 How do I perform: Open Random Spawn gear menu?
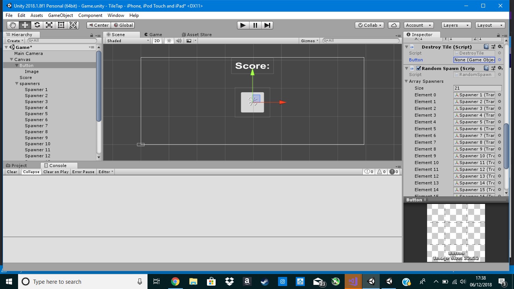tap(500, 68)
